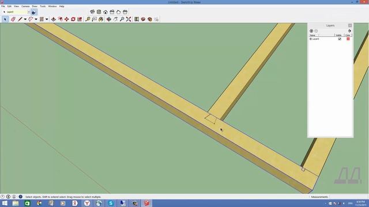Click the SketchUp taskbar icon
The height and width of the screenshot is (207, 369).
tap(146, 203)
